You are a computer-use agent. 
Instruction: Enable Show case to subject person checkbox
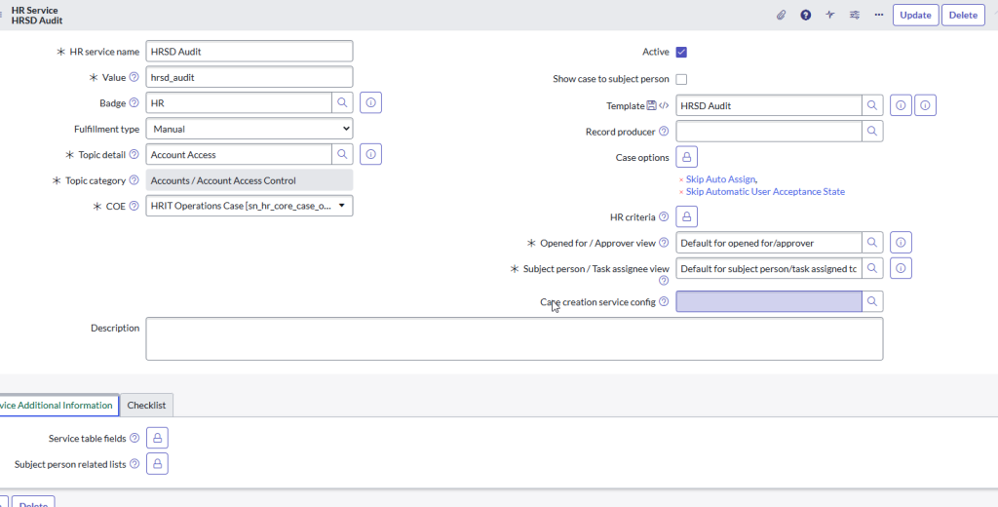click(x=681, y=79)
